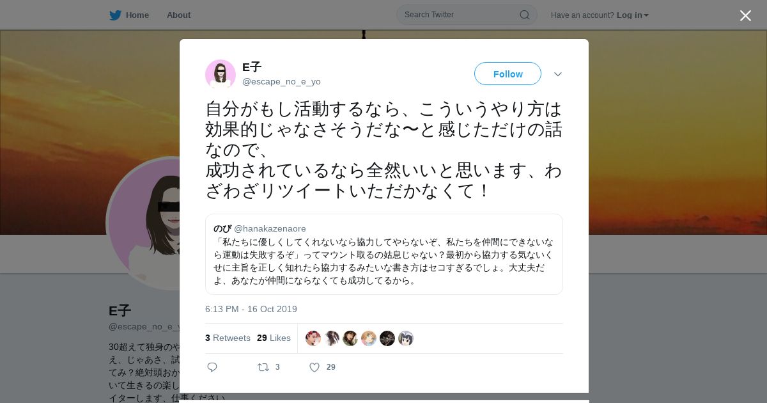Open the tweet timestamp 6:13 PM link
Viewport: 767px width, 403px height.
click(251, 309)
